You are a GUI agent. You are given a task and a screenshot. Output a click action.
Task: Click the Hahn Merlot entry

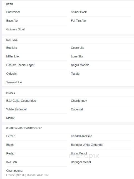tap(79, 153)
